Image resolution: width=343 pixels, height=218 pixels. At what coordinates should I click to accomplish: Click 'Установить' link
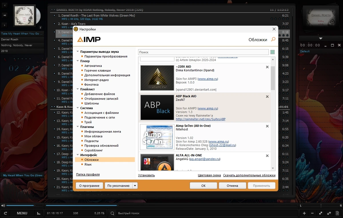point(146,175)
